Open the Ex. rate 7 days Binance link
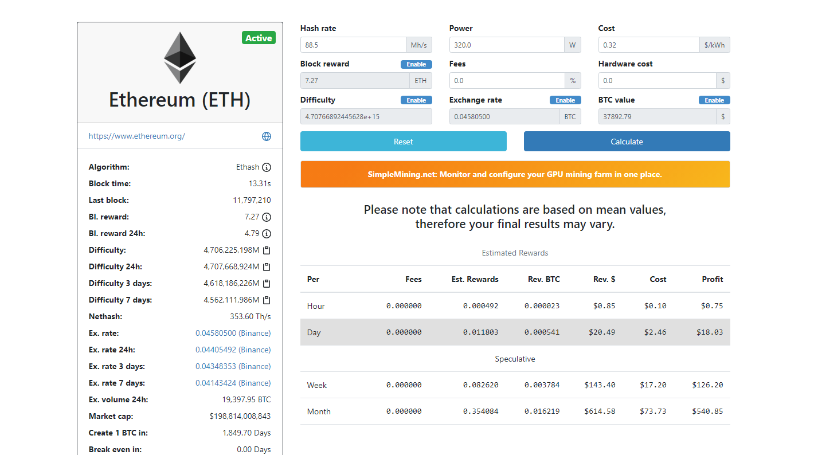 [233, 383]
